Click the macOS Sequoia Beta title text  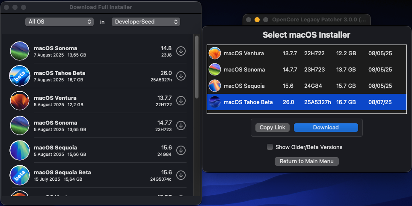point(62,173)
